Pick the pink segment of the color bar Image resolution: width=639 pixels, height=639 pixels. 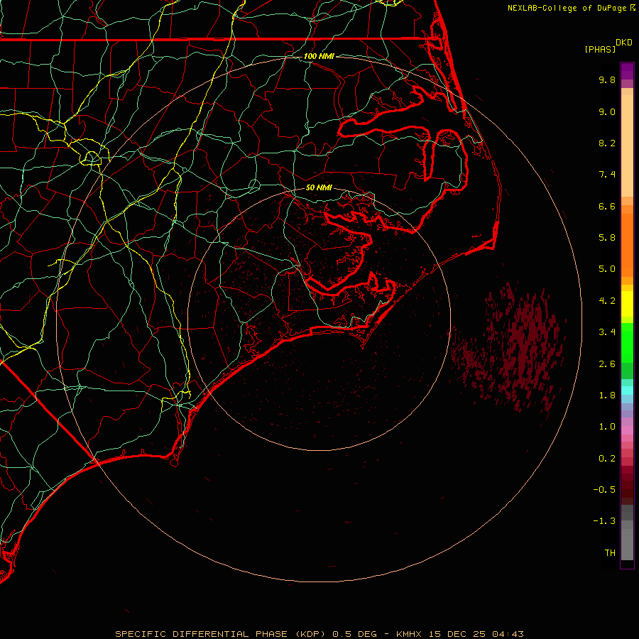pos(627,430)
